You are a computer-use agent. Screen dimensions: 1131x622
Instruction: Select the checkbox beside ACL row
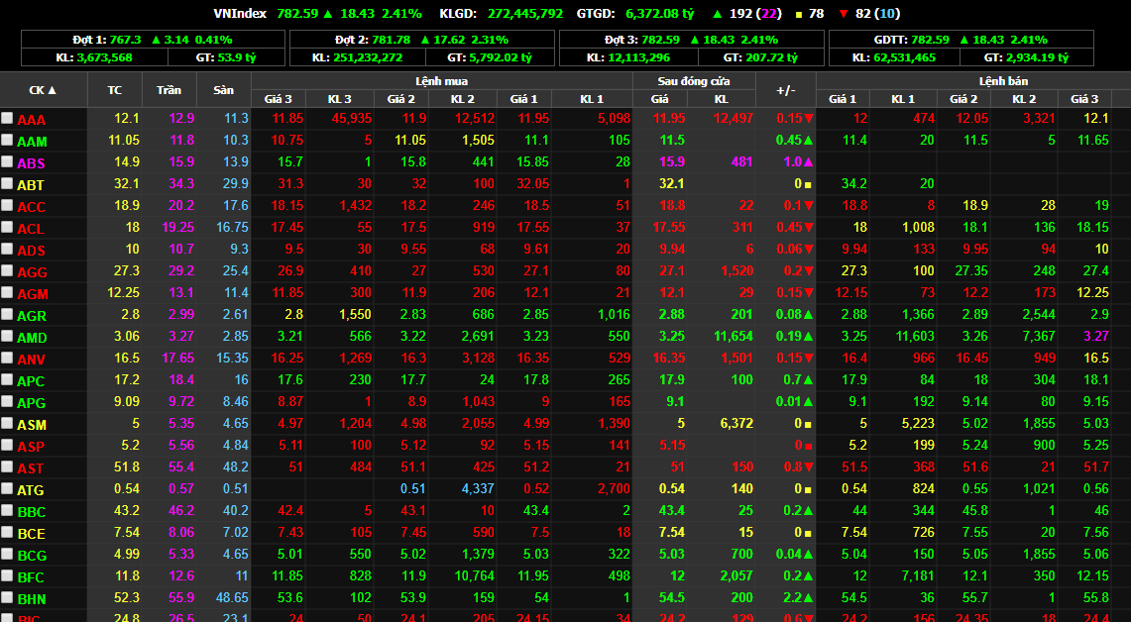tap(8, 227)
